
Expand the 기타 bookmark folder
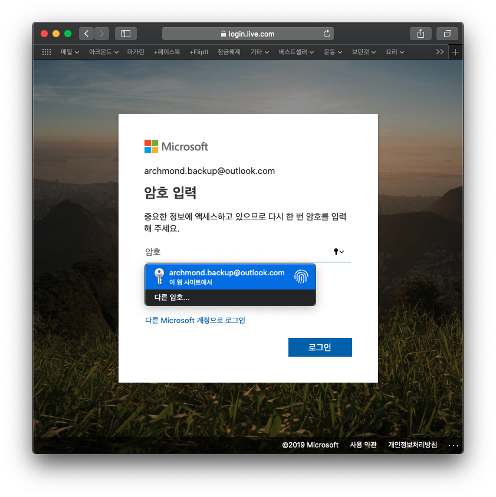point(260,52)
